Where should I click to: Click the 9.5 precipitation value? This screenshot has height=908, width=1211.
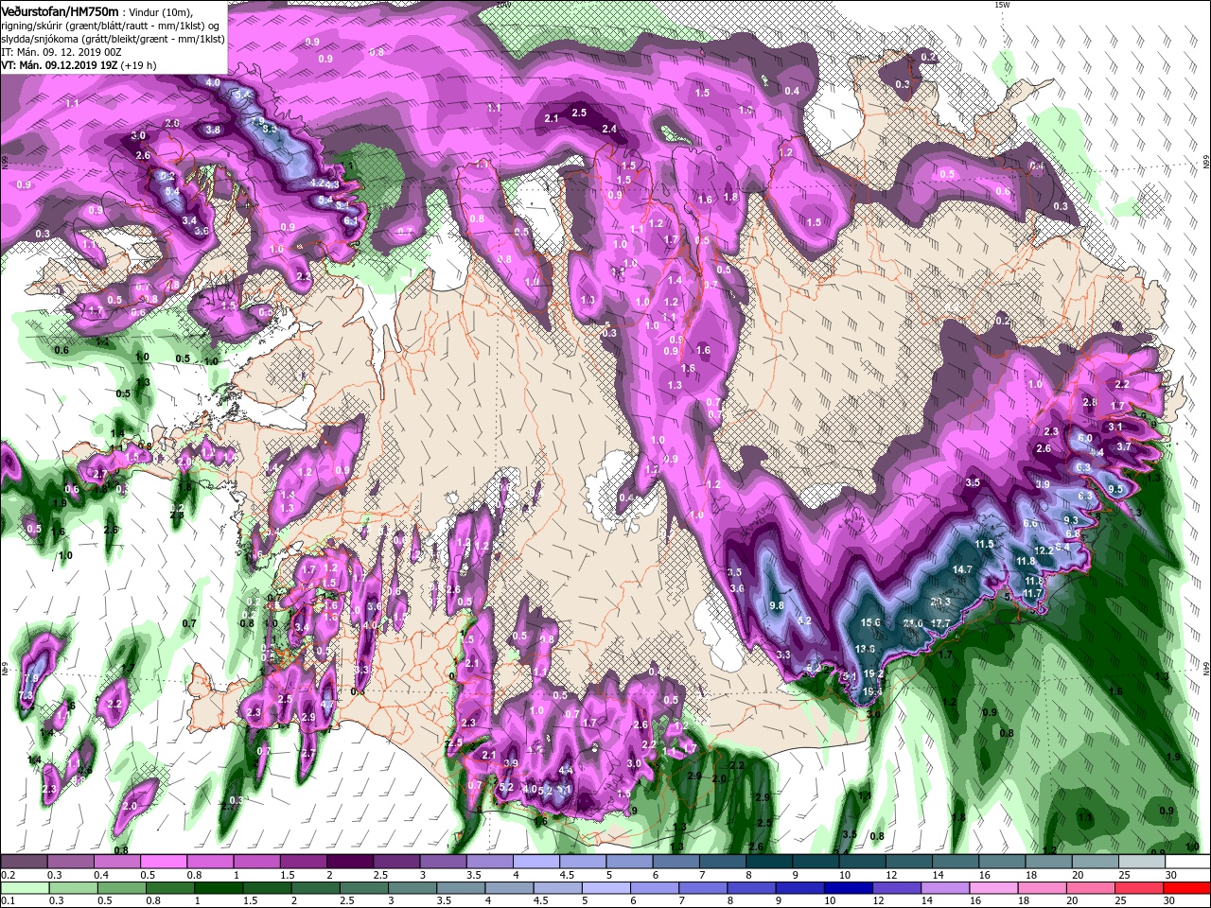pyautogui.click(x=1115, y=489)
